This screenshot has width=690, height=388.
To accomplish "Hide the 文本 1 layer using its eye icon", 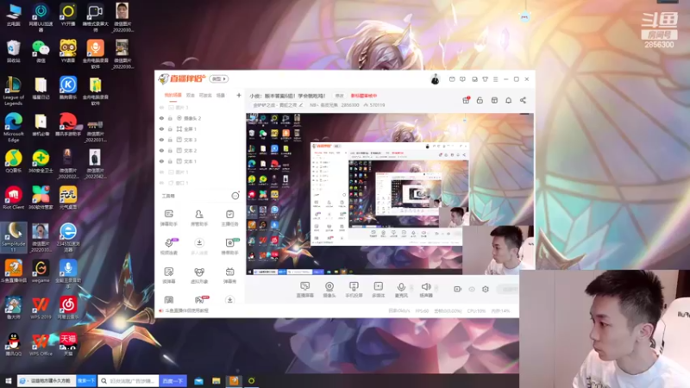I will pyautogui.click(x=161, y=161).
